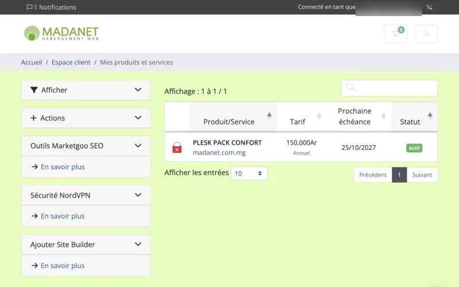The image size is (459, 287).
Task: Click the Affichage : 1 à 1 / 1 text
Action: [x=196, y=91]
